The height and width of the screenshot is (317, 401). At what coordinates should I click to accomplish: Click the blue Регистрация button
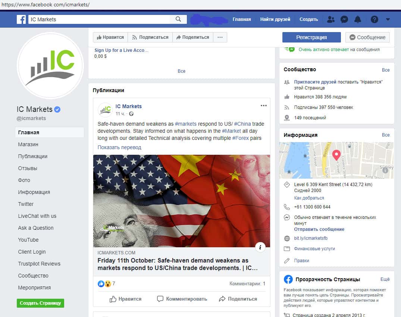point(311,37)
